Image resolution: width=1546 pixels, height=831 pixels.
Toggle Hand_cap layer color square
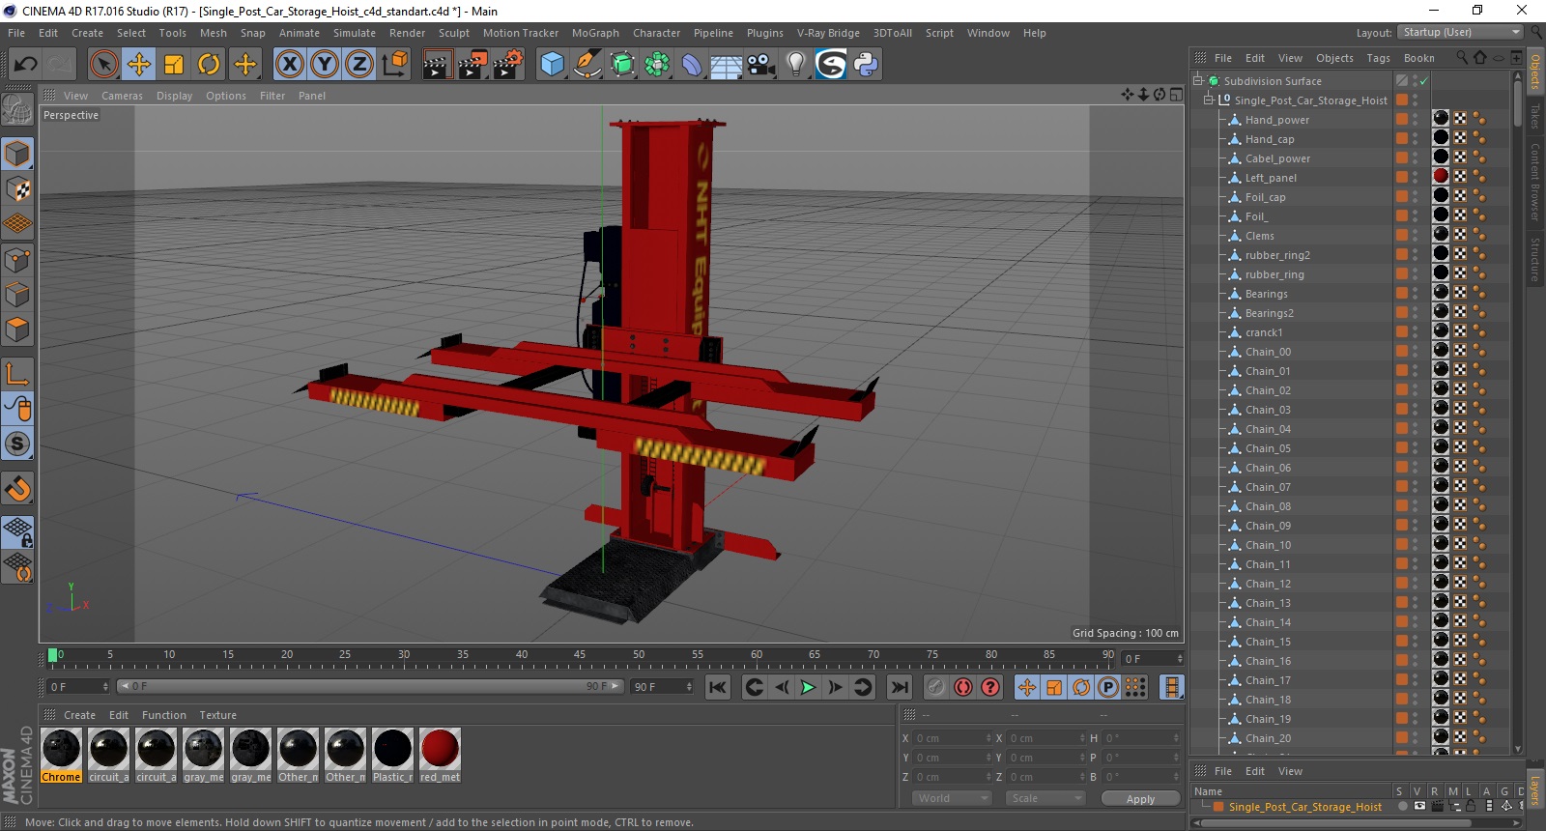pos(1401,138)
